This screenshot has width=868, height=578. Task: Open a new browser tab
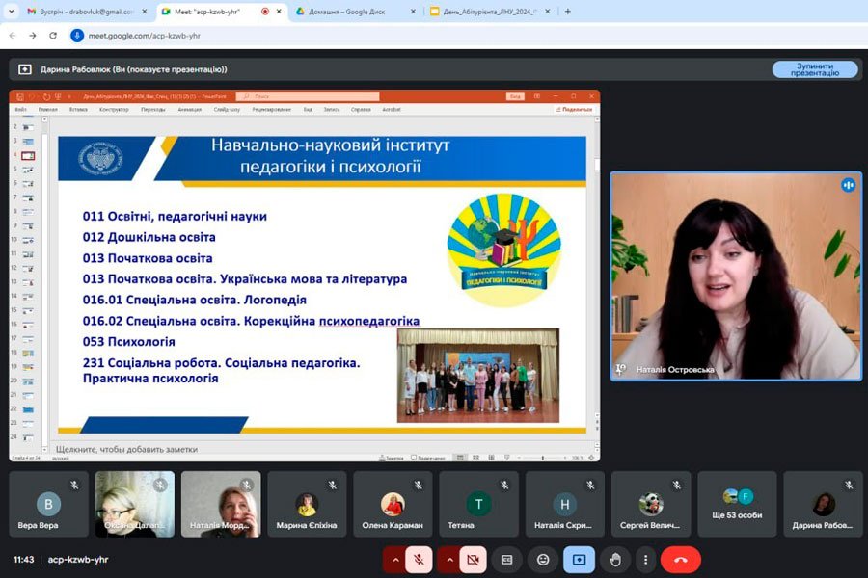(x=567, y=12)
